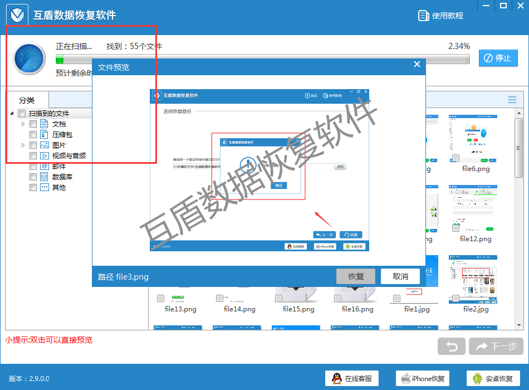Maximize the application window
Viewport: 529px width, 390px height.
pyautogui.click(x=503, y=6)
